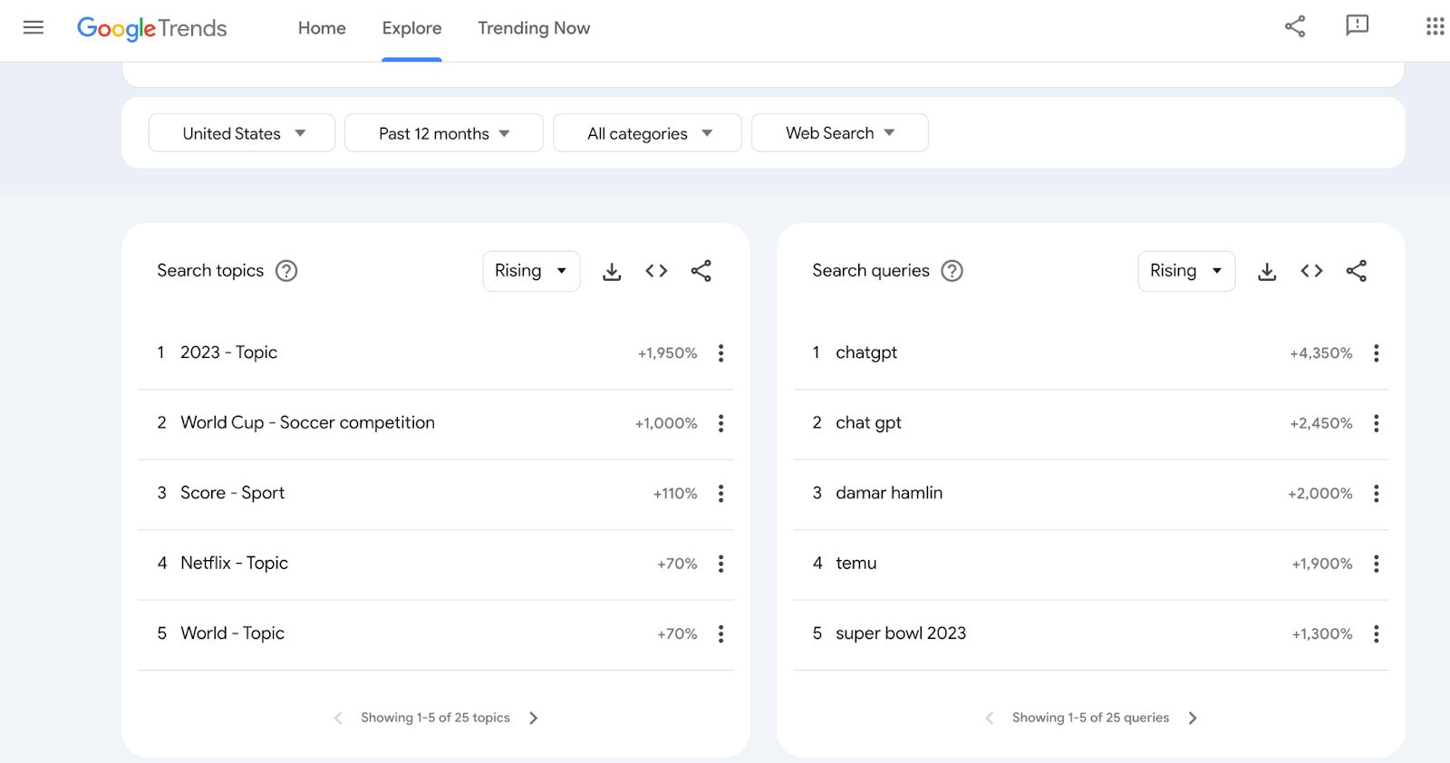Open the United States region dropdown
This screenshot has width=1450, height=763.
click(242, 133)
